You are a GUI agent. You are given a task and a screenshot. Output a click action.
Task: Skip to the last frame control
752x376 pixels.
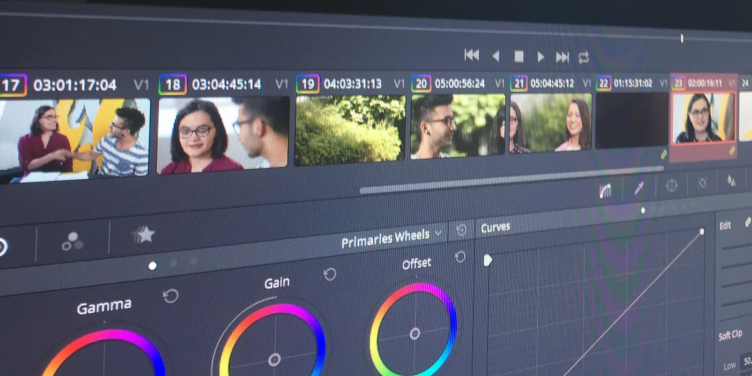(563, 58)
